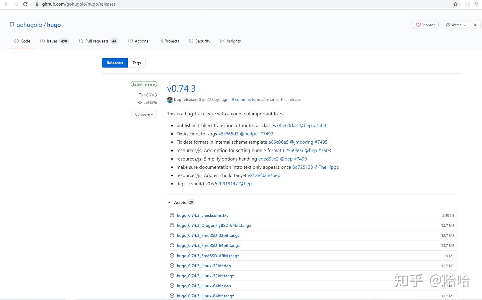The height and width of the screenshot is (300, 482).
Task: Open the 9 commits link
Action: tap(241, 100)
